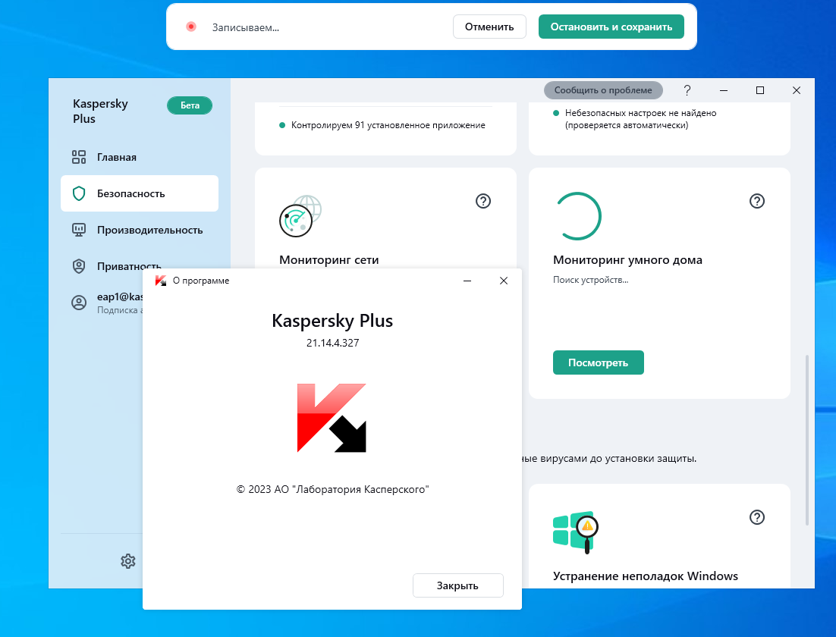Click Контролируем 91 установленное приложение text
This screenshot has width=836, height=637.
click(388, 125)
